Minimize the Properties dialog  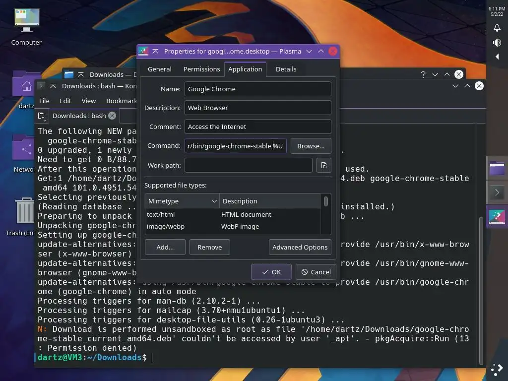[x=309, y=51]
